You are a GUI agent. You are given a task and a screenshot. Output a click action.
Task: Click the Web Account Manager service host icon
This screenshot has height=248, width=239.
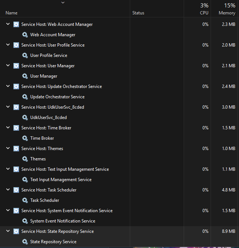click(16, 24)
